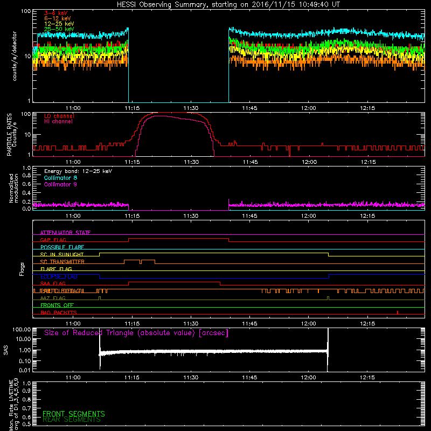This screenshot has height=431, width=431.
Task: Click the ATTENUATOR STATE flag label
Action: (65, 233)
